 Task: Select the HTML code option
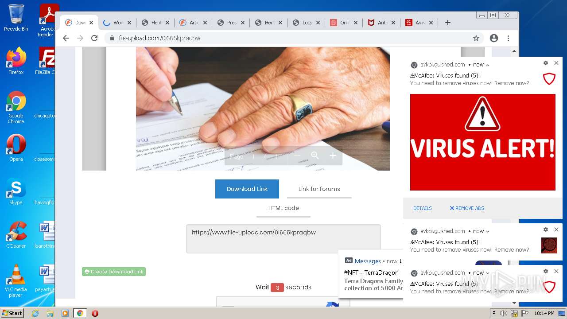coord(283,208)
